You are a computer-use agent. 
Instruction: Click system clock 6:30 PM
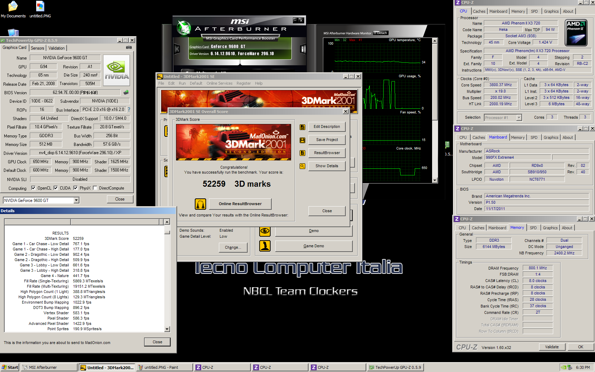[x=583, y=367]
